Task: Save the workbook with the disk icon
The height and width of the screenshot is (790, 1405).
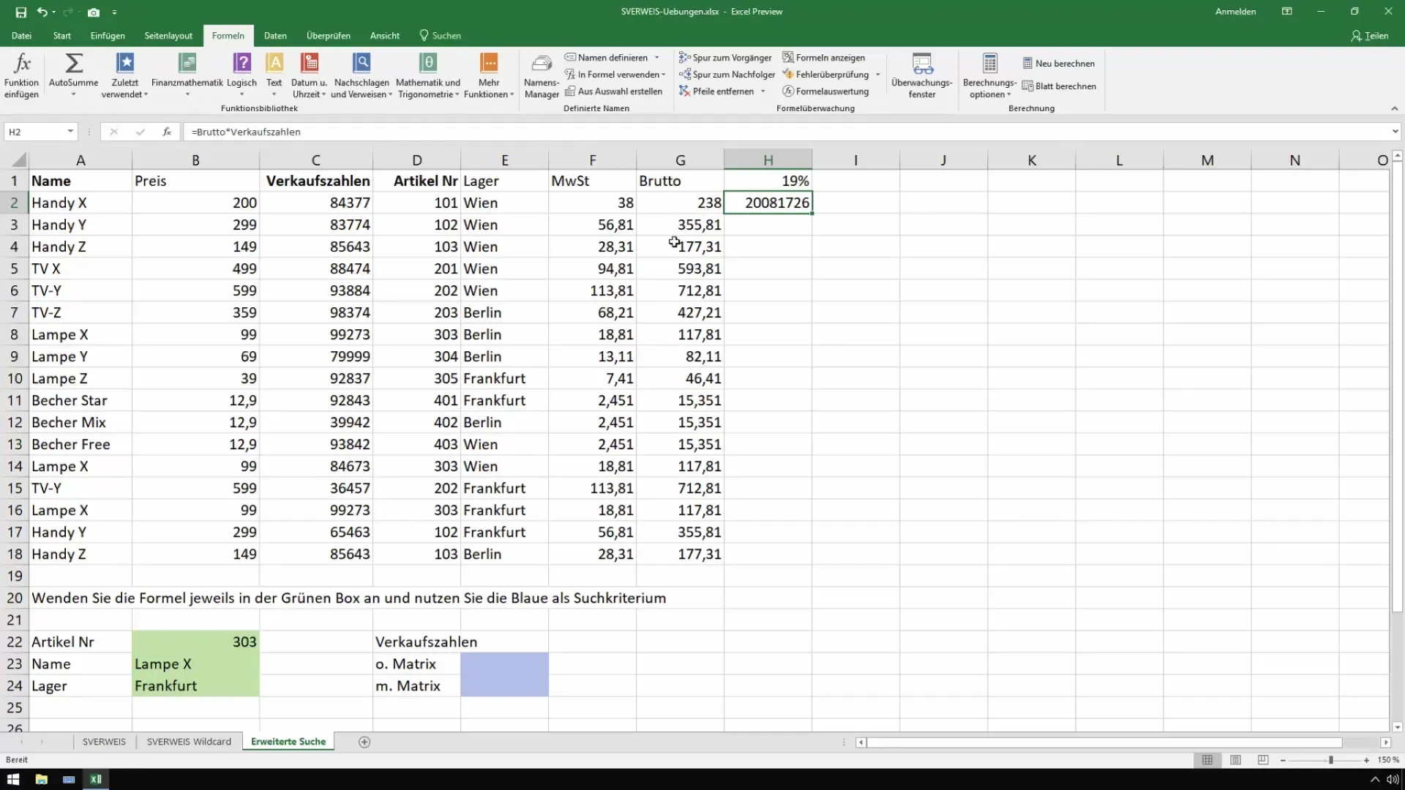Action: [x=20, y=12]
